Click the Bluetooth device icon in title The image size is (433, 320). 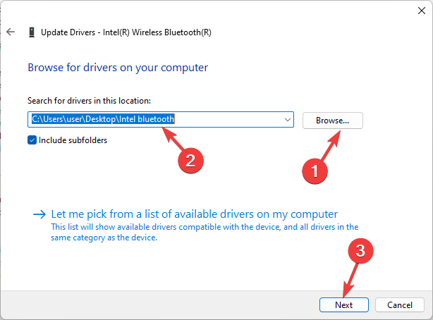32,32
